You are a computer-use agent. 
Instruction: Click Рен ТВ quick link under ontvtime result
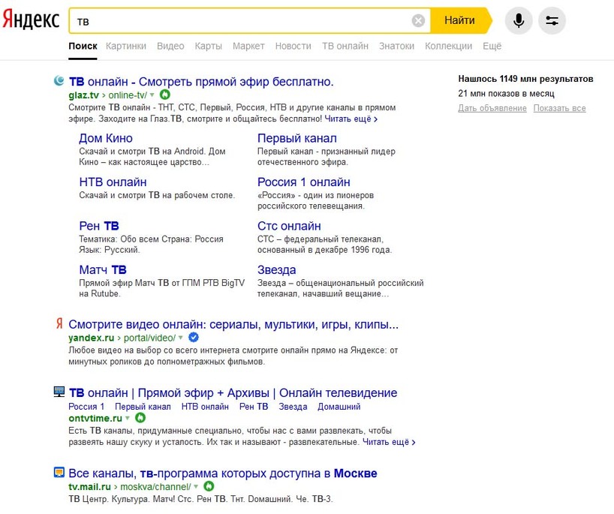pos(254,407)
